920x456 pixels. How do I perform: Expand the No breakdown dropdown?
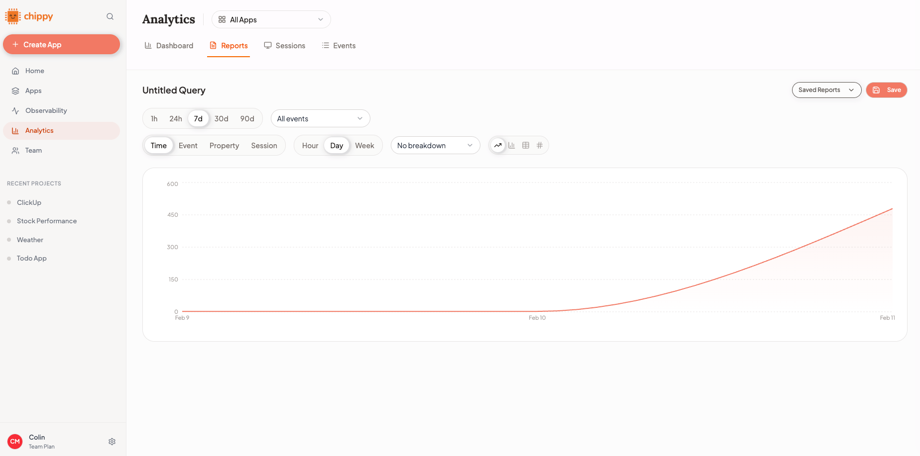[x=436, y=145]
